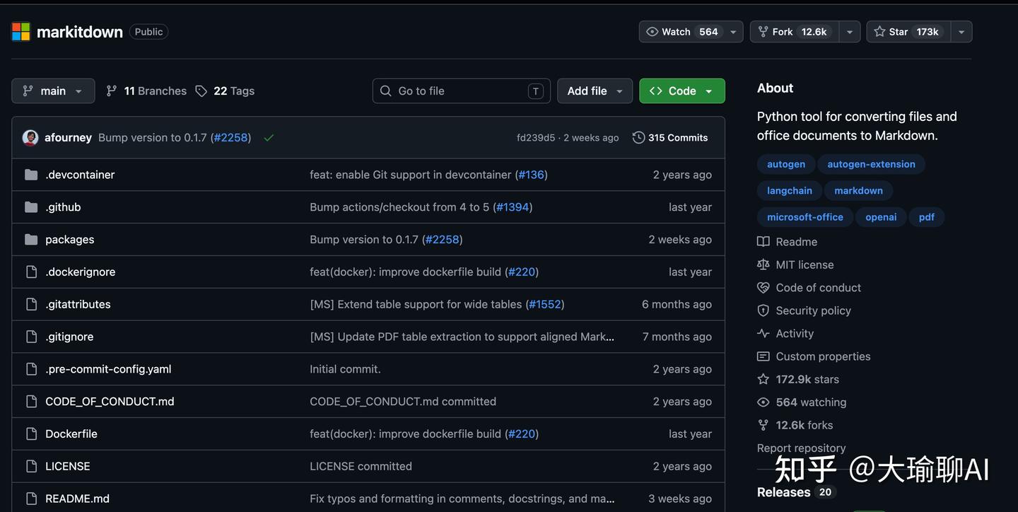This screenshot has width=1018, height=512.
Task: Click afourney's avatar image
Action: pos(30,138)
